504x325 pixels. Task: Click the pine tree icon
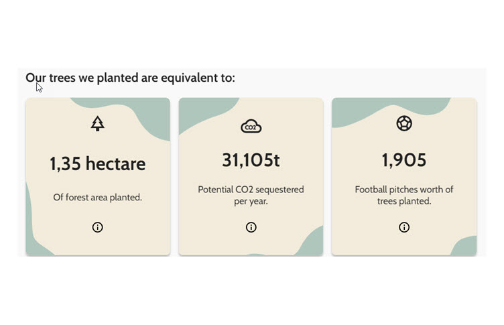click(97, 123)
